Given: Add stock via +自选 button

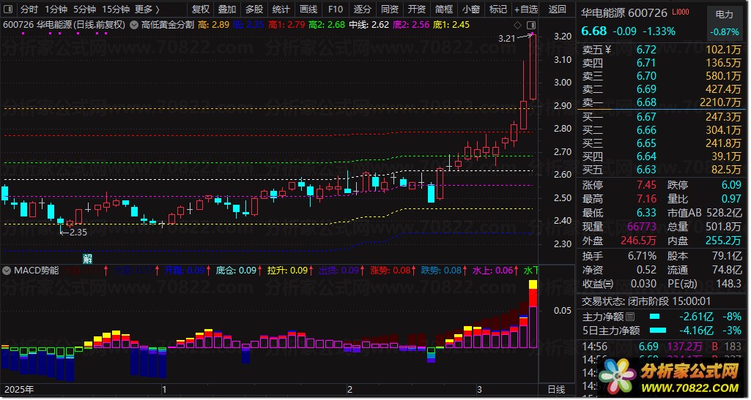Looking at the screenshot, I should [x=526, y=9].
